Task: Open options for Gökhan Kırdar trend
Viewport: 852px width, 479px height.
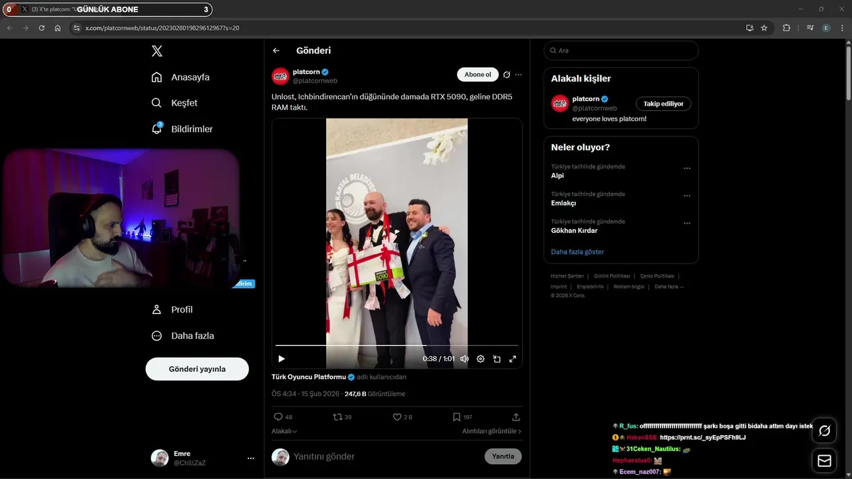Action: (687, 223)
